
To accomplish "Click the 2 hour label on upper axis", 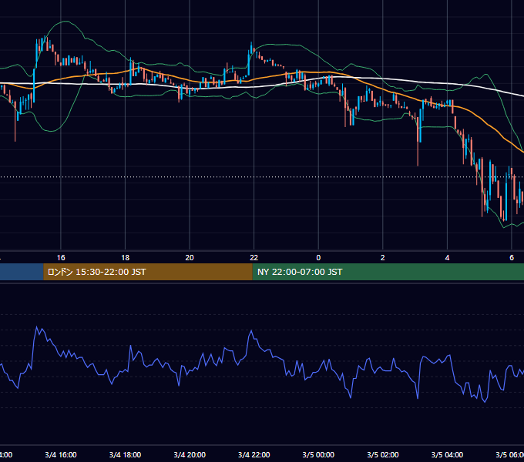I will point(383,258).
